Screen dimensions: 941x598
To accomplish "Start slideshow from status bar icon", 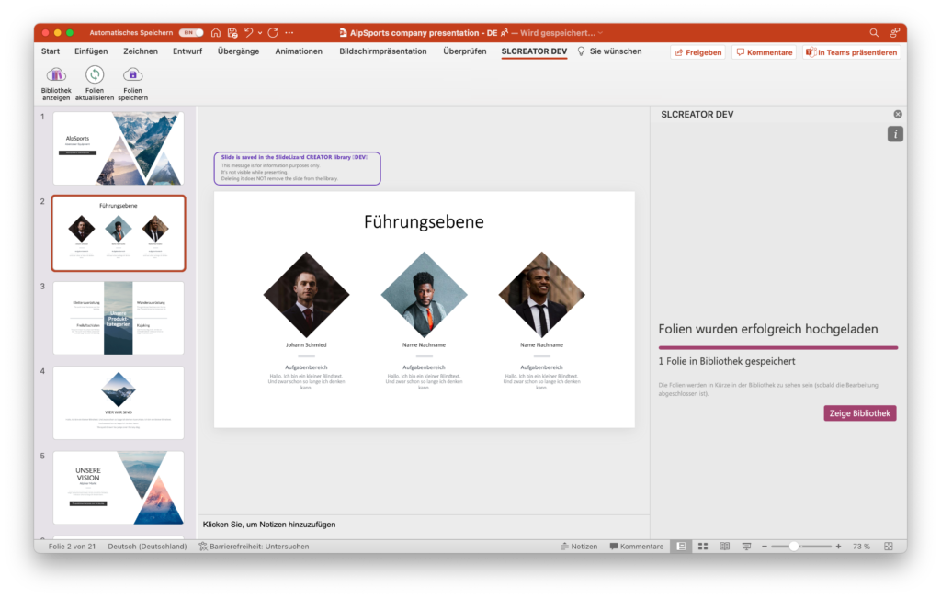I will tap(746, 547).
